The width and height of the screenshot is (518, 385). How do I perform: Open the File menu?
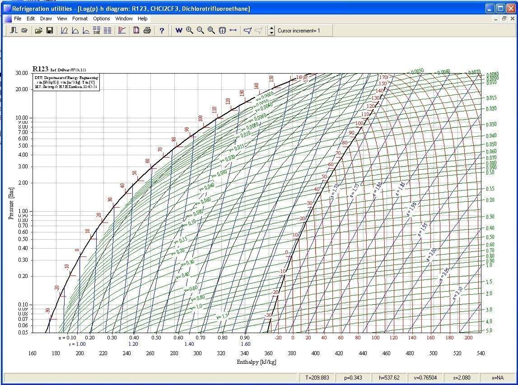pos(18,19)
